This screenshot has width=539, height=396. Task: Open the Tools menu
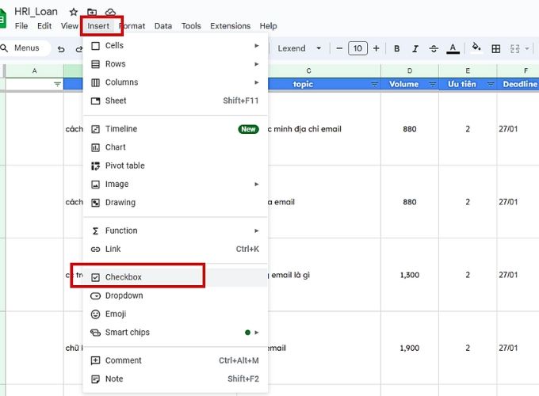pos(191,26)
